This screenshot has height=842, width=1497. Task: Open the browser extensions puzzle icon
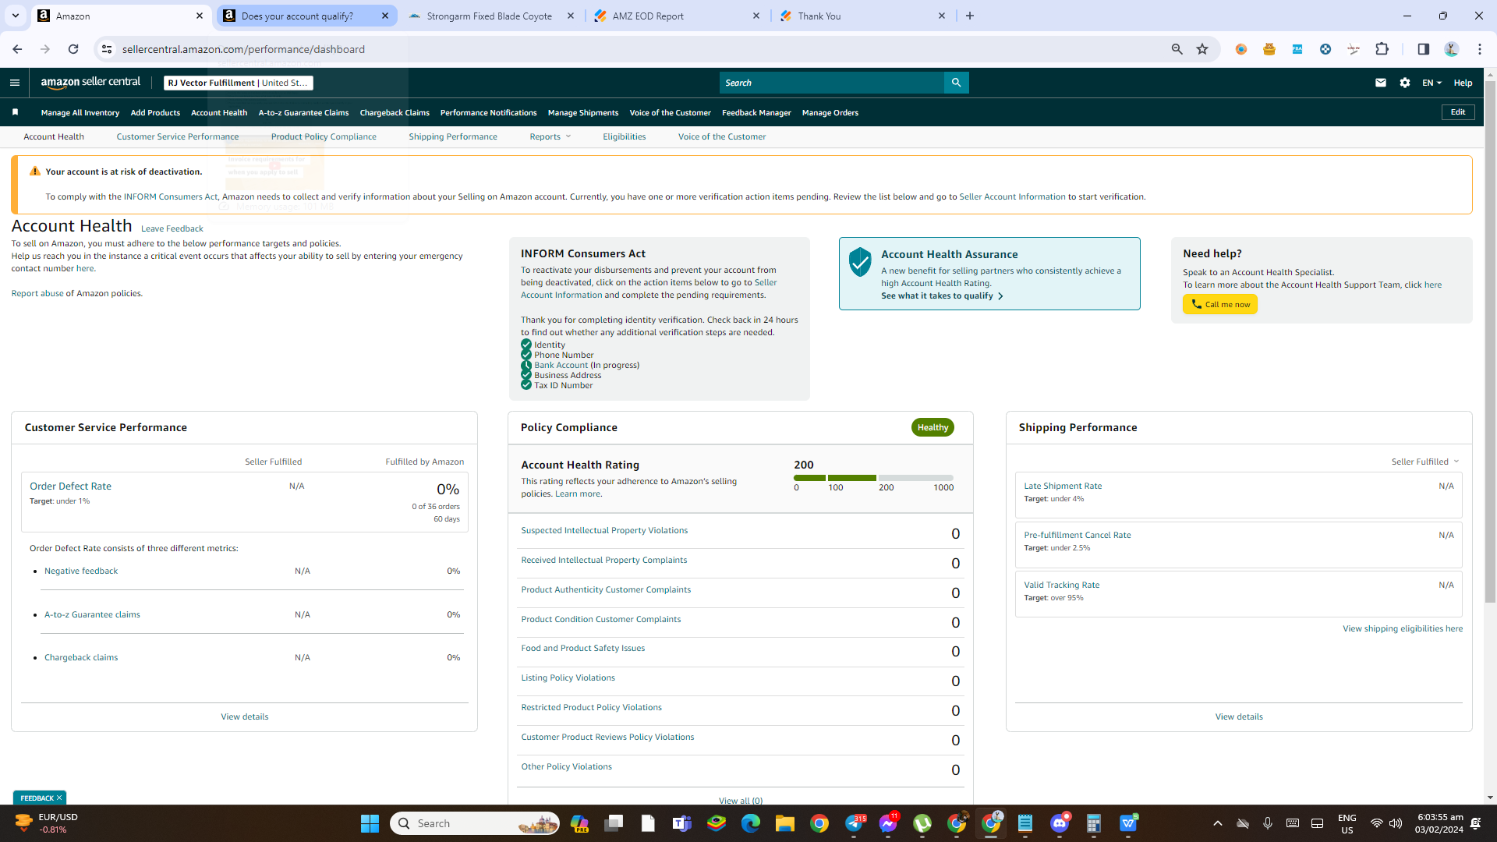tap(1382, 49)
